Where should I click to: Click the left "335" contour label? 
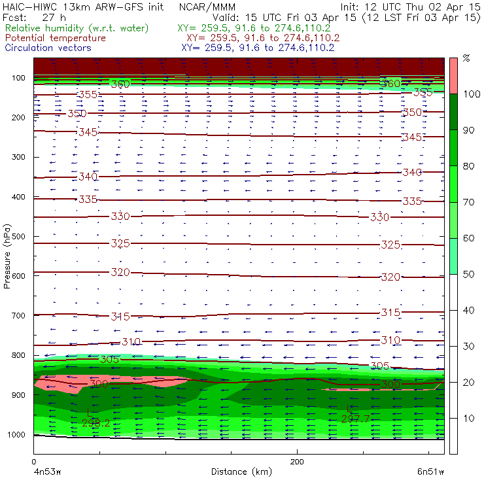(88, 199)
